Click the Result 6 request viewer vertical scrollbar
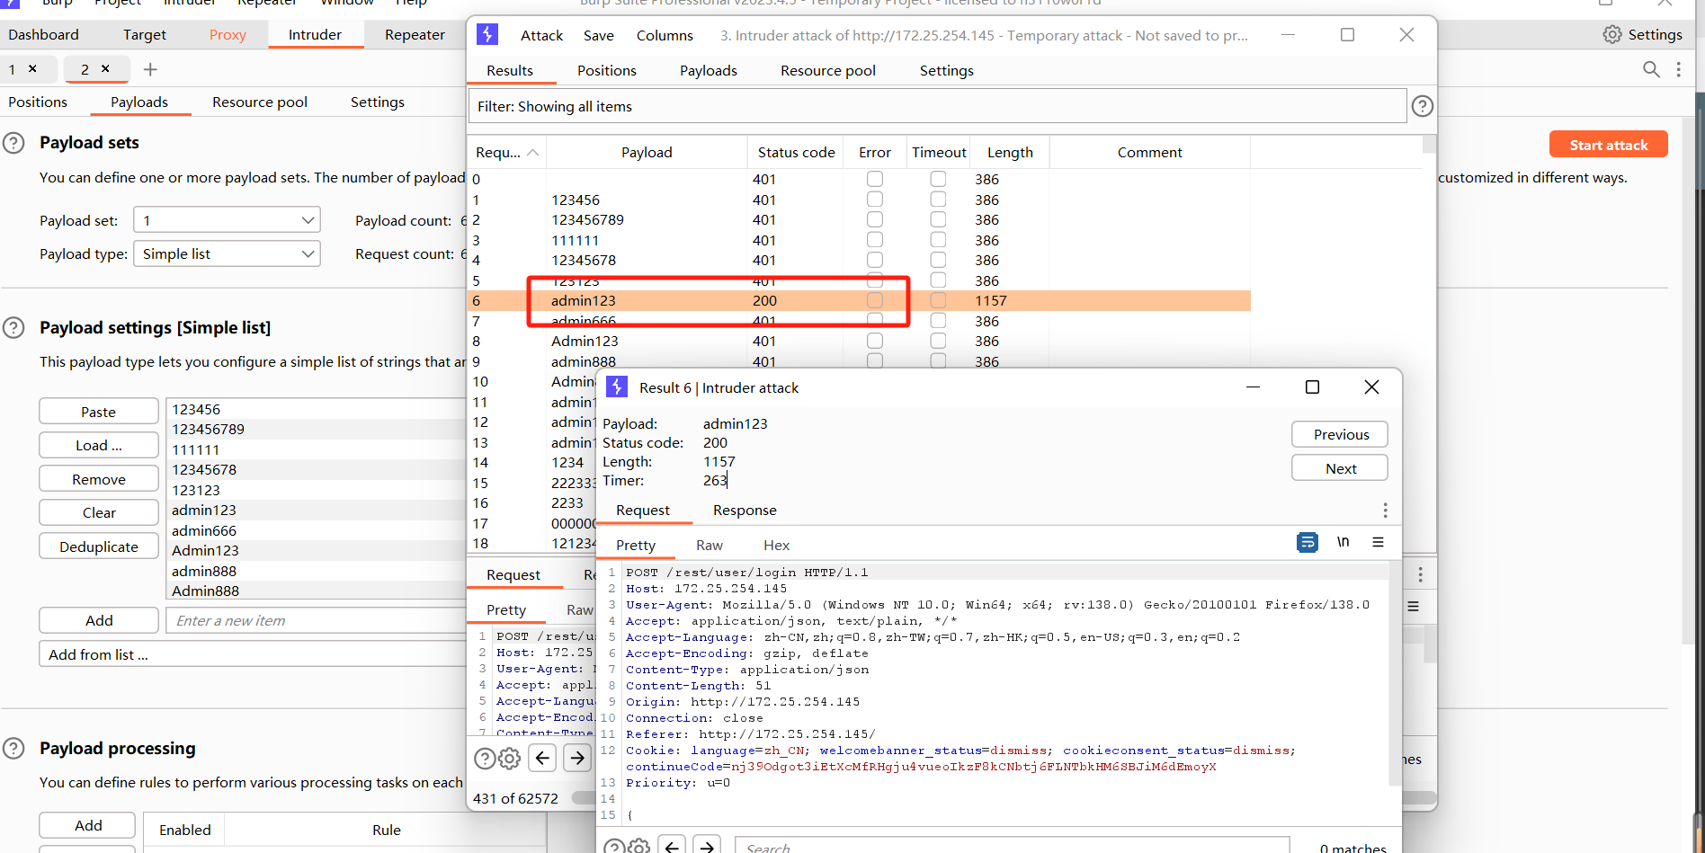 coord(1395,674)
